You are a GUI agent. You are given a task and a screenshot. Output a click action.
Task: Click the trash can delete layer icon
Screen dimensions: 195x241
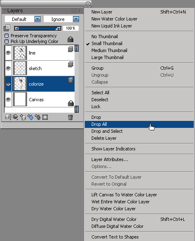70,117
